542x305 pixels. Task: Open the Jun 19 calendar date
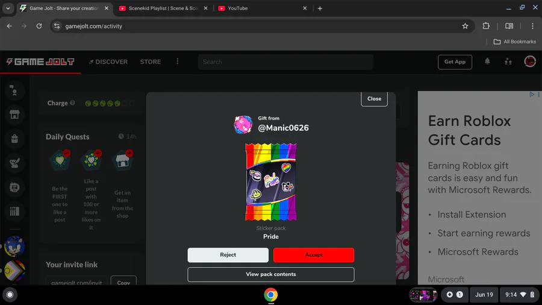click(484, 295)
